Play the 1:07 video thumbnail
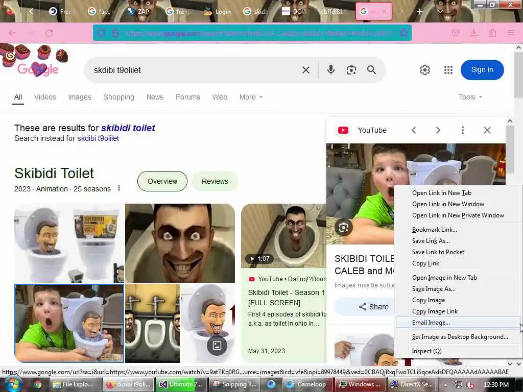The image size is (523, 392). coord(283,236)
